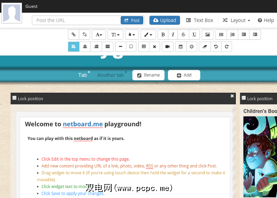This screenshot has height=198, width=277.
Task: Insert a video with camera icon
Action: (x=167, y=47)
